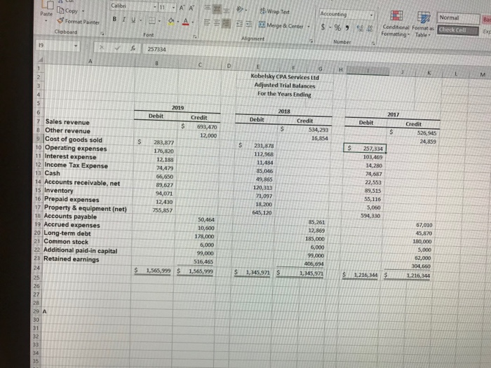The width and height of the screenshot is (491, 368).
Task: Decrease font size with smaller A
Action: tap(191, 8)
